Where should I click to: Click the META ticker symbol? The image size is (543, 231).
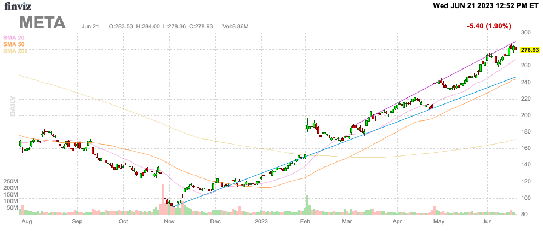coord(43,23)
